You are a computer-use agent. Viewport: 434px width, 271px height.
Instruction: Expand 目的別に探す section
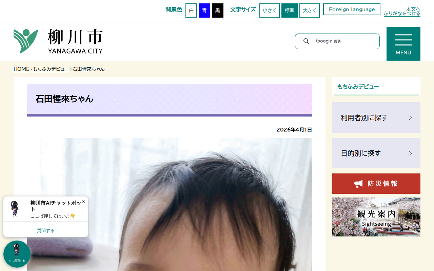[x=376, y=153]
